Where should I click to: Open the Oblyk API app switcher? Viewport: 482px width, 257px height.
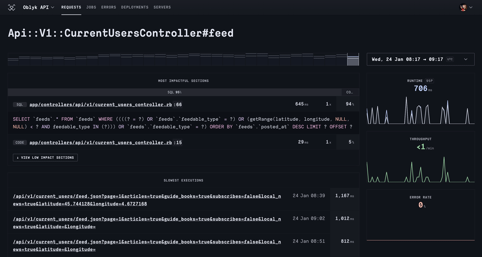(39, 7)
